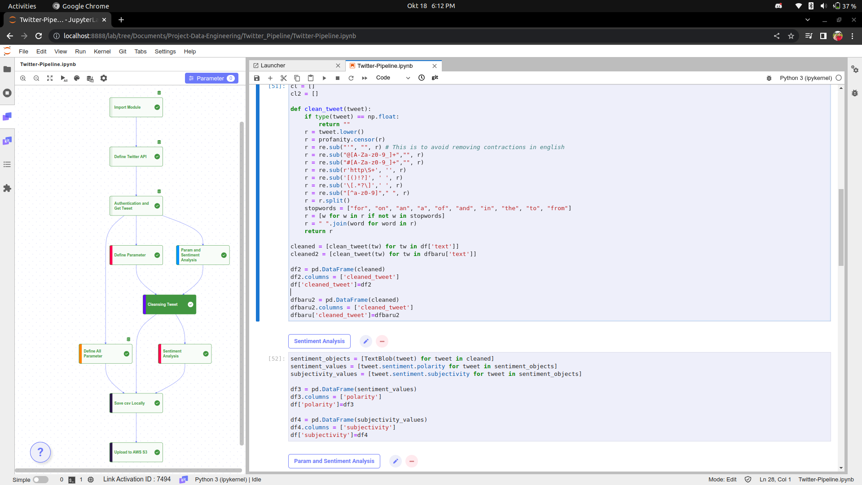Toggle checkmark on Save csv Locally node
This screenshot has width=862, height=485.
tap(157, 403)
